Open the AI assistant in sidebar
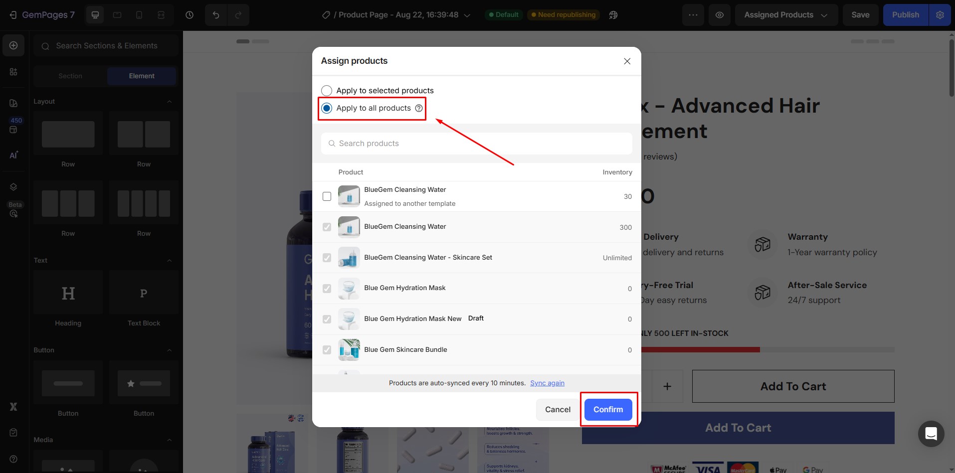 (x=13, y=155)
